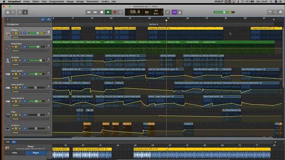Click editor flex icon left of catch
Image resolution: width=285 pixels, height=160 pixels.
click(8, 142)
